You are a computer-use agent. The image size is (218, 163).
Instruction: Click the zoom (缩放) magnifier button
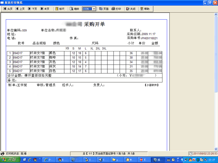74,9
